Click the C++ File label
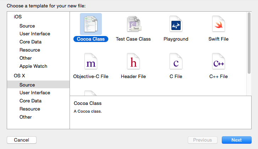 (219, 77)
